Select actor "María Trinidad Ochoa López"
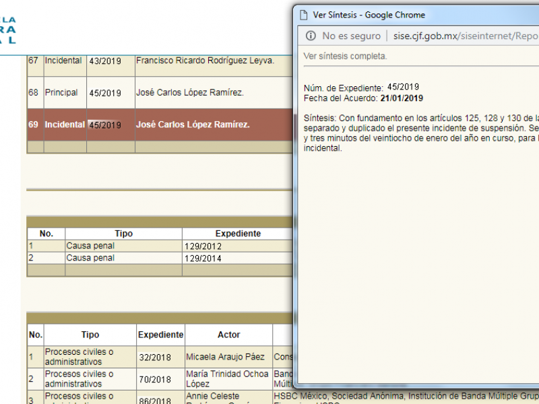This screenshot has height=404, width=539. pos(227,378)
